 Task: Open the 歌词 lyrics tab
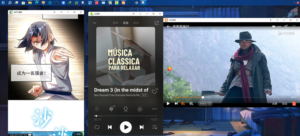point(136,23)
